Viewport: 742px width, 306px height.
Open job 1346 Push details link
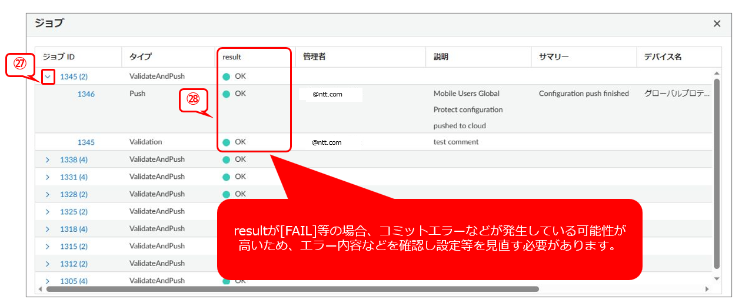click(x=86, y=94)
